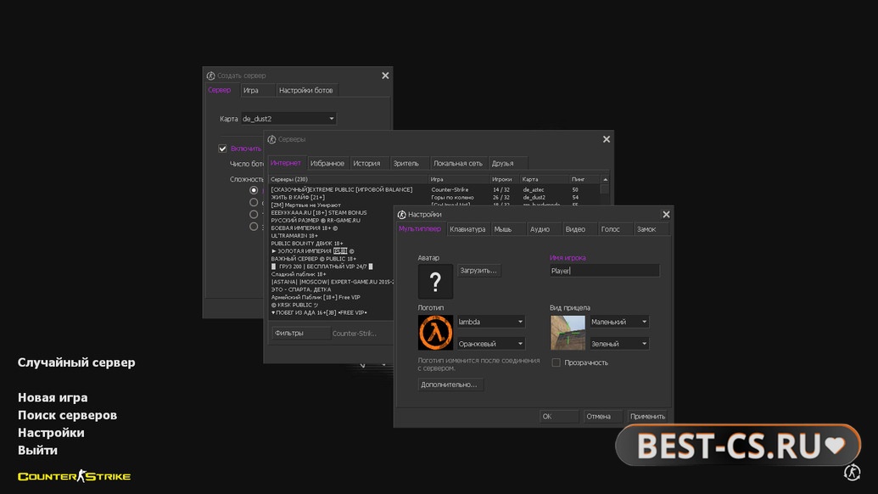The image size is (878, 494).
Task: Sort server list by Игроки column
Action: [x=505, y=179]
